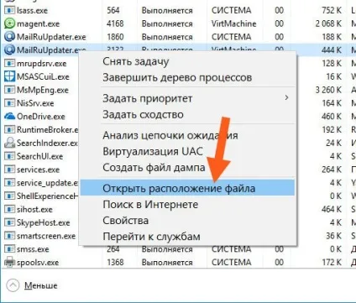The image size is (356, 303).
Task: Collapse details with Меньше arrow icon
Action: 13,285
